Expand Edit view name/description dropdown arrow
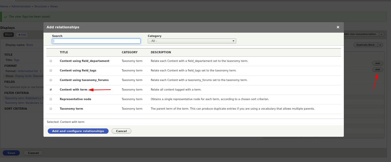Screen dimensions: 391x162 click(381, 34)
